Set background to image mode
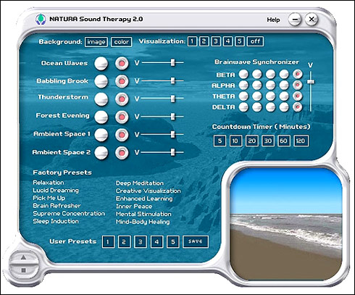 [96, 42]
